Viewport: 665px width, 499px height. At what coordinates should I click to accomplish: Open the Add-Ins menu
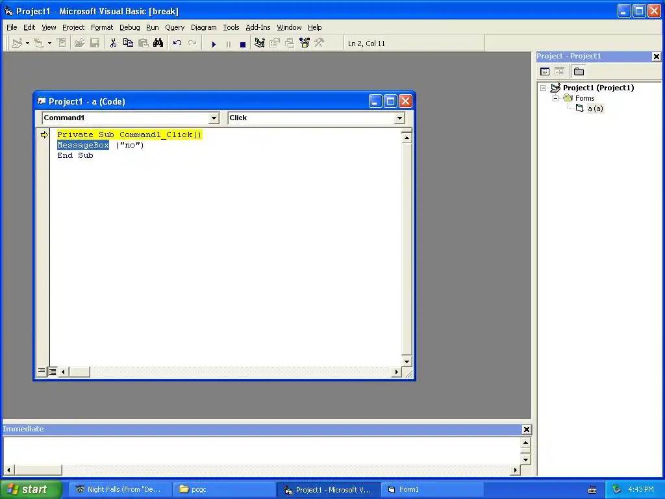(258, 27)
